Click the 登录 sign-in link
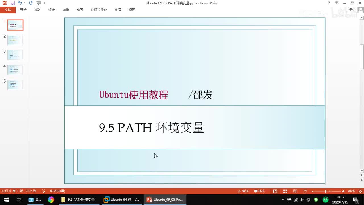 [x=353, y=10]
